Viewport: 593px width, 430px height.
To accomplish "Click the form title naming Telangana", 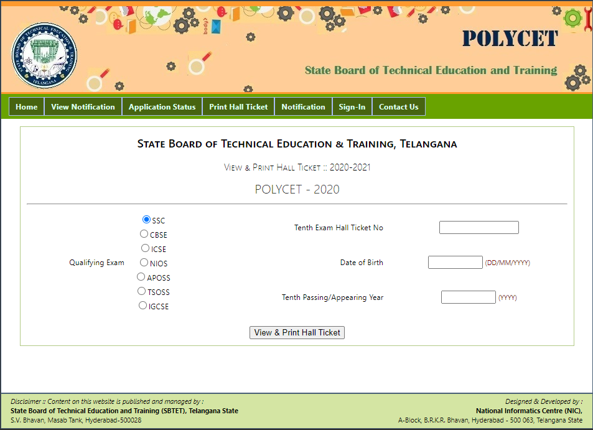I will 297,144.
